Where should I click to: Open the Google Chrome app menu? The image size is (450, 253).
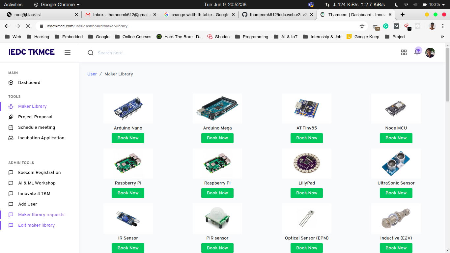coord(57,5)
